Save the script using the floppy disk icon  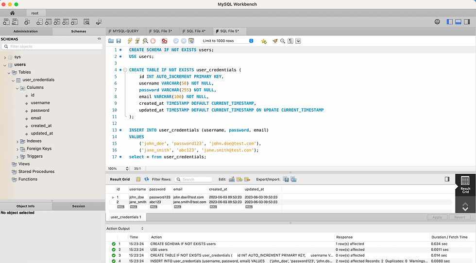119,41
